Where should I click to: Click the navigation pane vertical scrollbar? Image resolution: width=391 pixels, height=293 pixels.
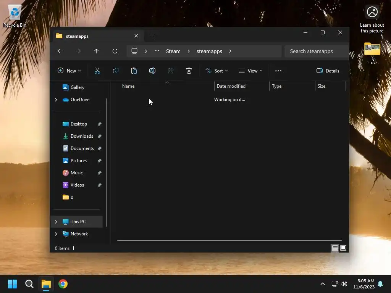(x=106, y=163)
